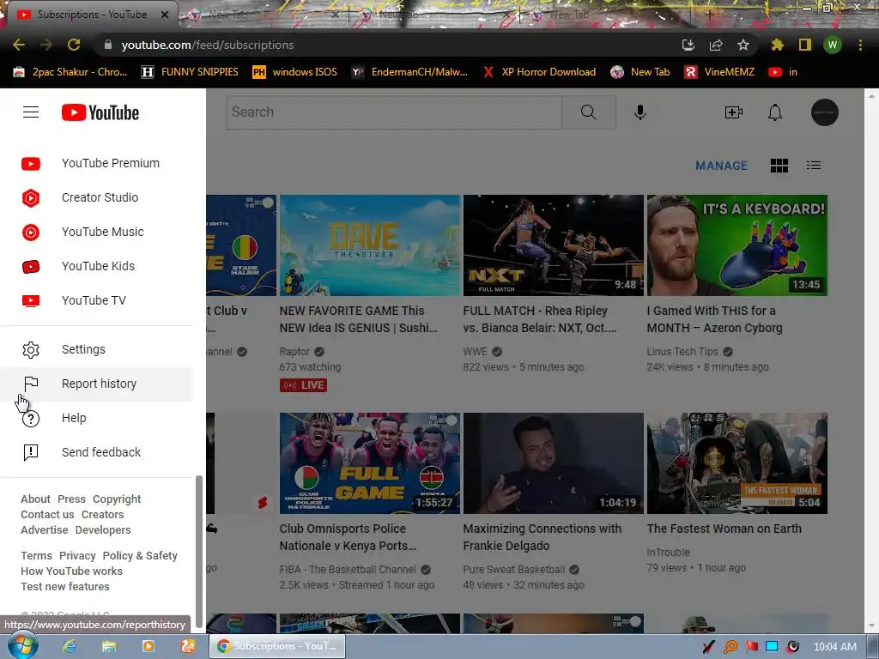
Task: Click Test new features link
Action: 65,586
